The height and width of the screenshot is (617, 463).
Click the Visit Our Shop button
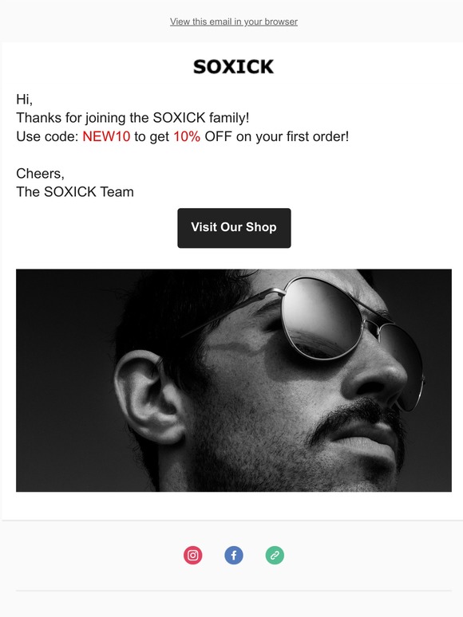click(x=234, y=228)
